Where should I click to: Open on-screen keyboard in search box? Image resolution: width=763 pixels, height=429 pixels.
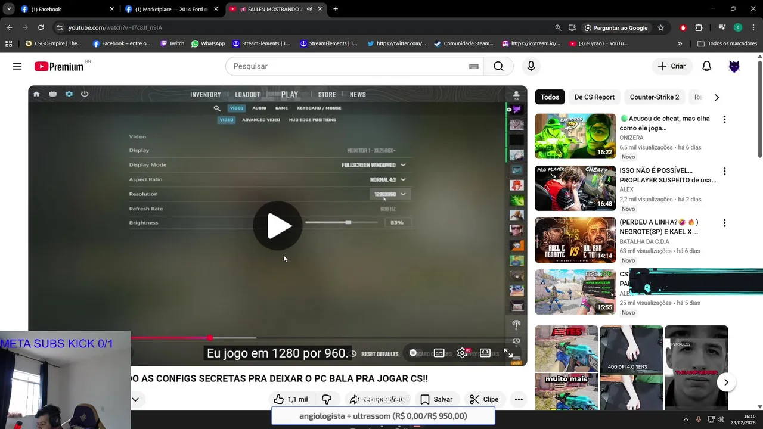[474, 66]
